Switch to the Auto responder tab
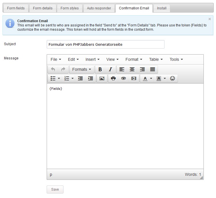Viewport: 216px width, 198px height. pyautogui.click(x=99, y=8)
